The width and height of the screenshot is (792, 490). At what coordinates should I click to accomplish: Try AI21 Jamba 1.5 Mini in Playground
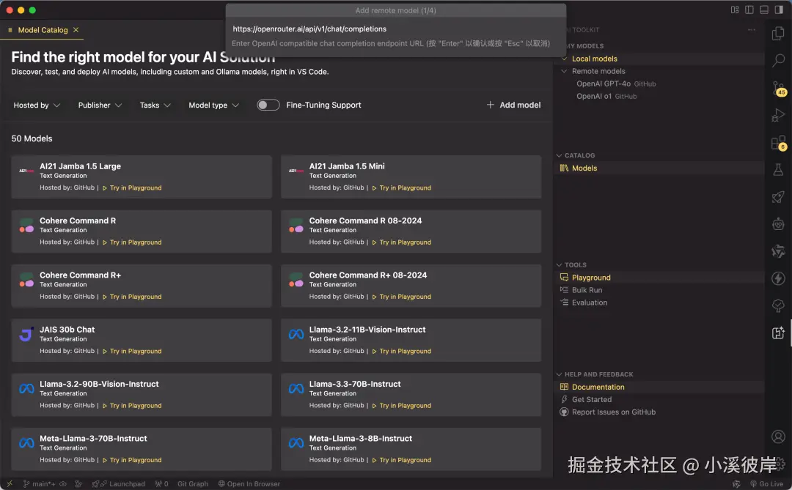click(402, 188)
